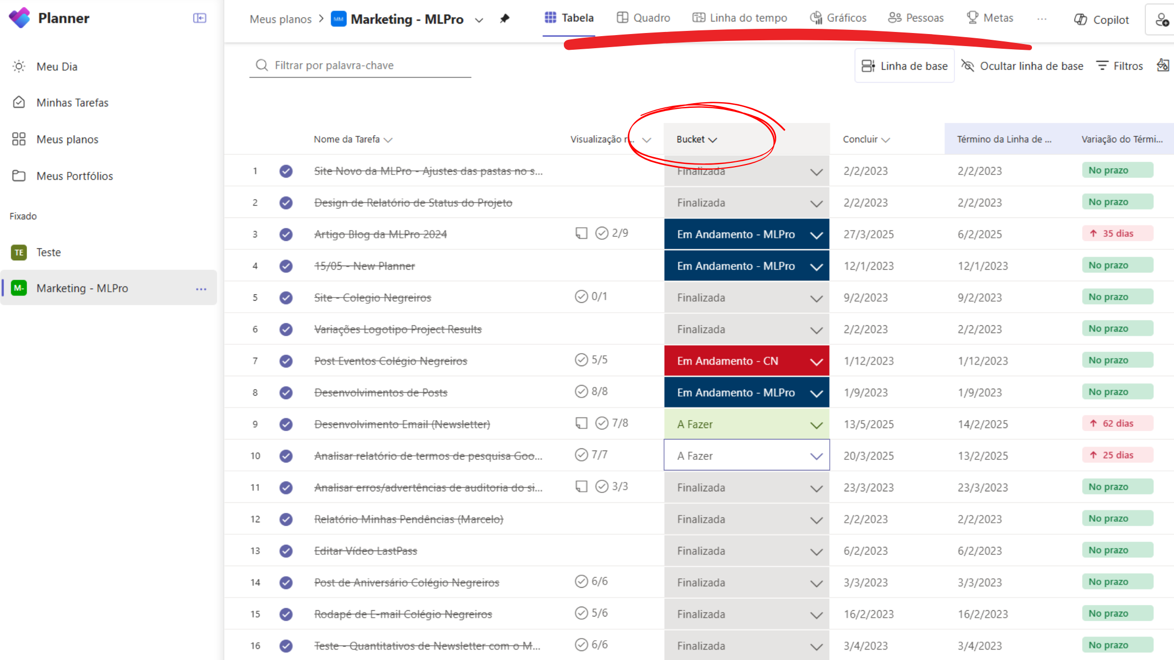Click Término da Linha de base column header

tap(1004, 139)
